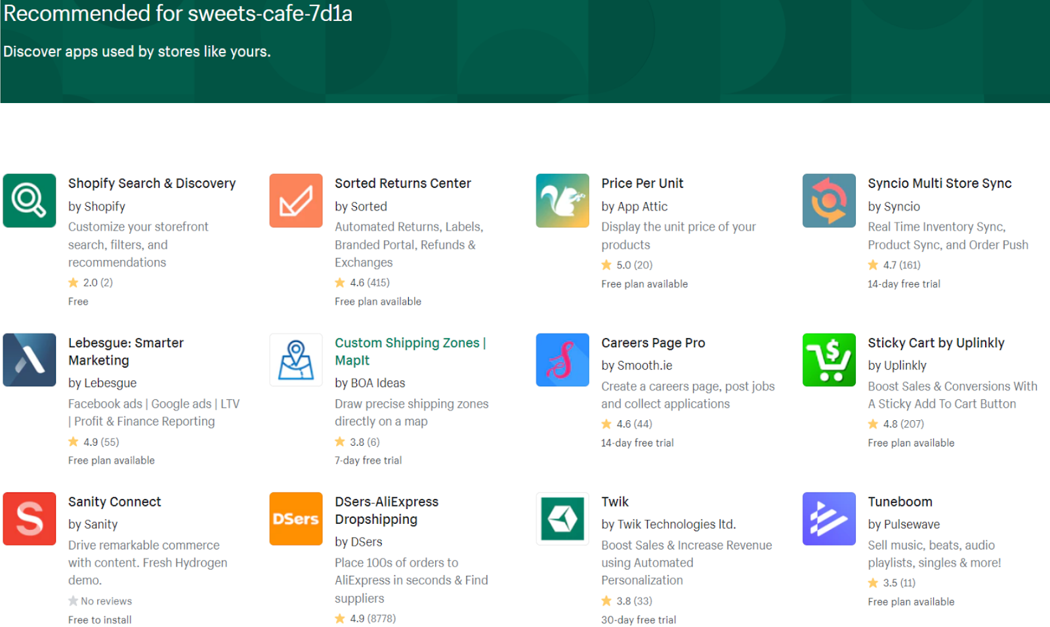Open the Sanity Connect title

[115, 502]
